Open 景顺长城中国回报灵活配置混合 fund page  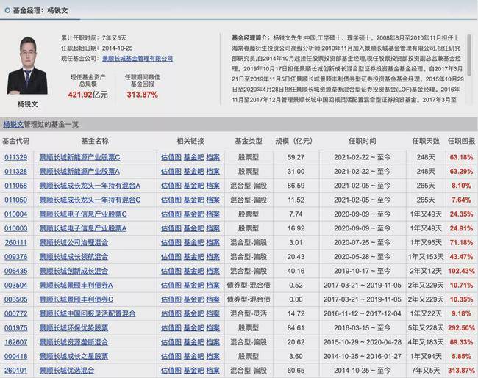88,313
